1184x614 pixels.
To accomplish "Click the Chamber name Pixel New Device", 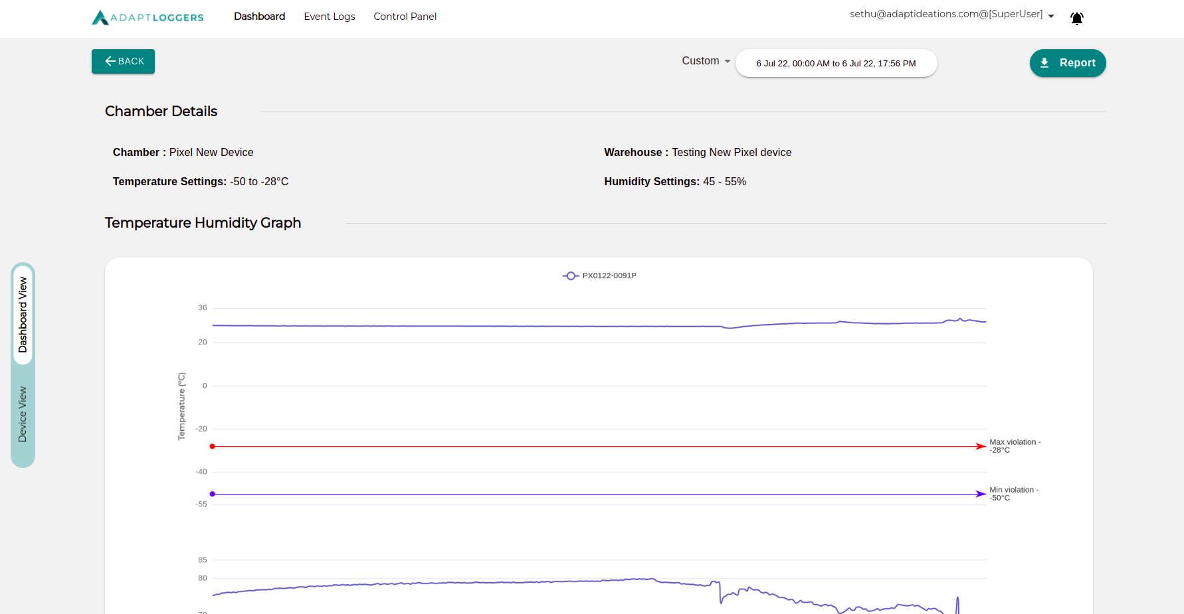I will [x=211, y=153].
